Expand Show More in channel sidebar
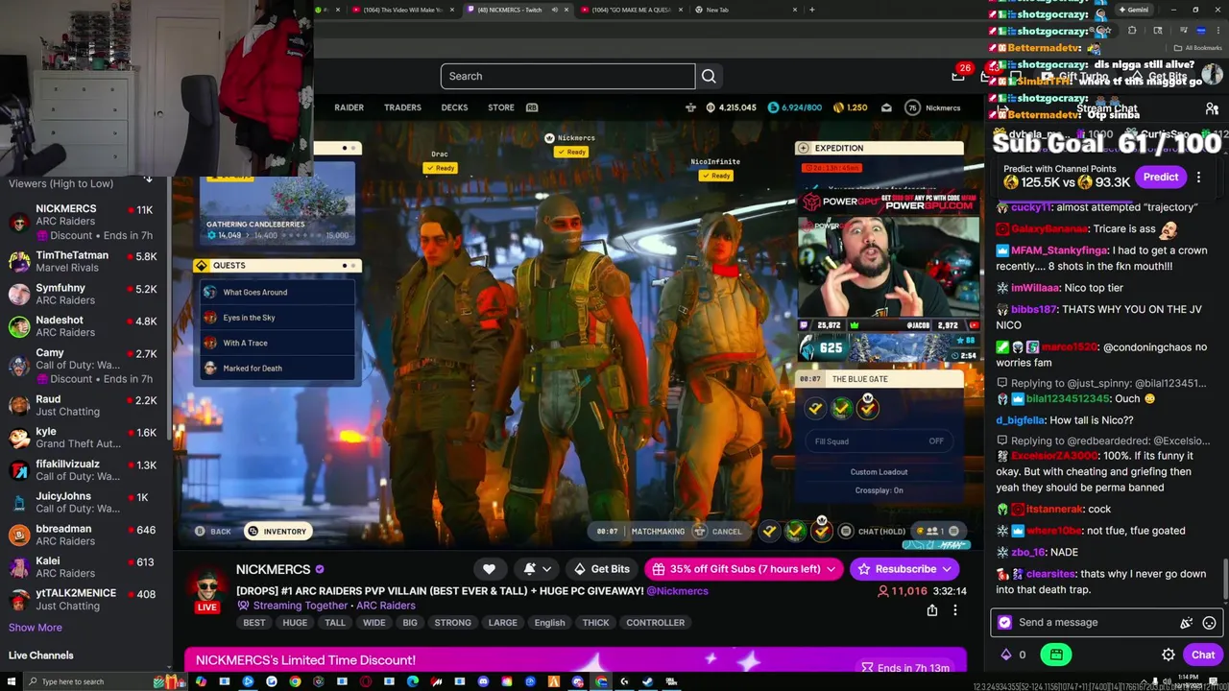 (x=36, y=628)
